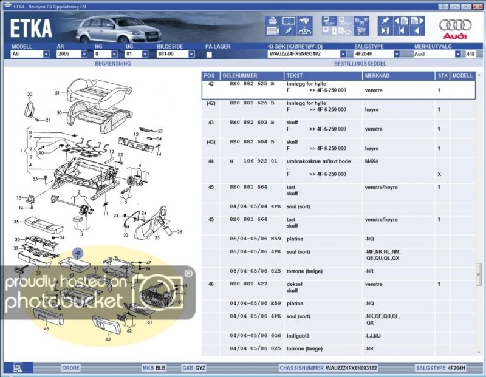The image size is (486, 377).
Task: Click the pencil edit icon
Action: (x=289, y=30)
